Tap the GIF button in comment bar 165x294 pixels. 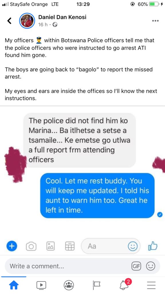pyautogui.click(x=136, y=266)
